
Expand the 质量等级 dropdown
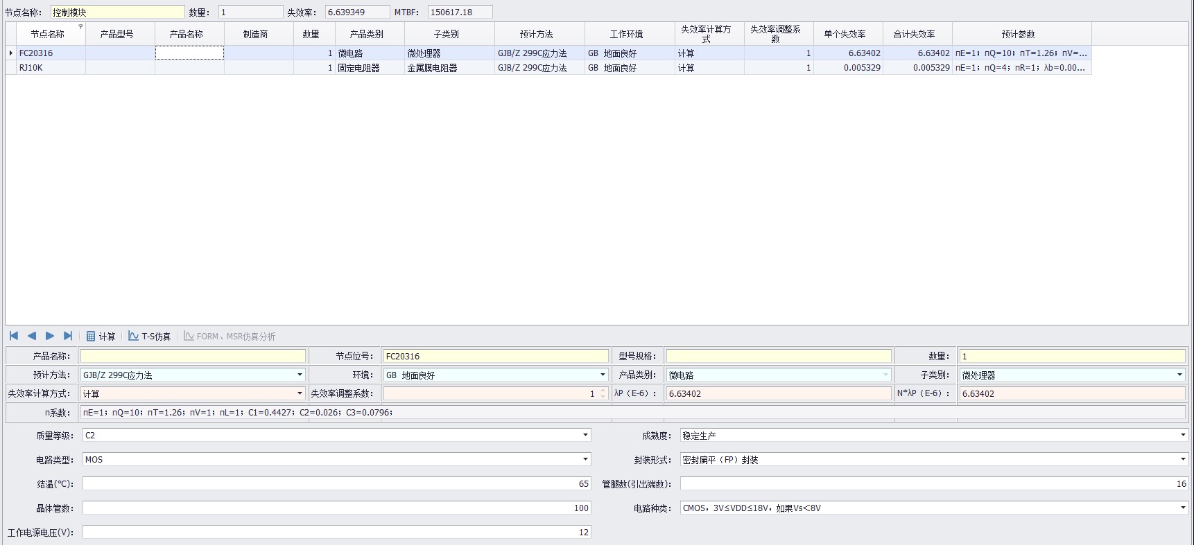[x=585, y=436]
